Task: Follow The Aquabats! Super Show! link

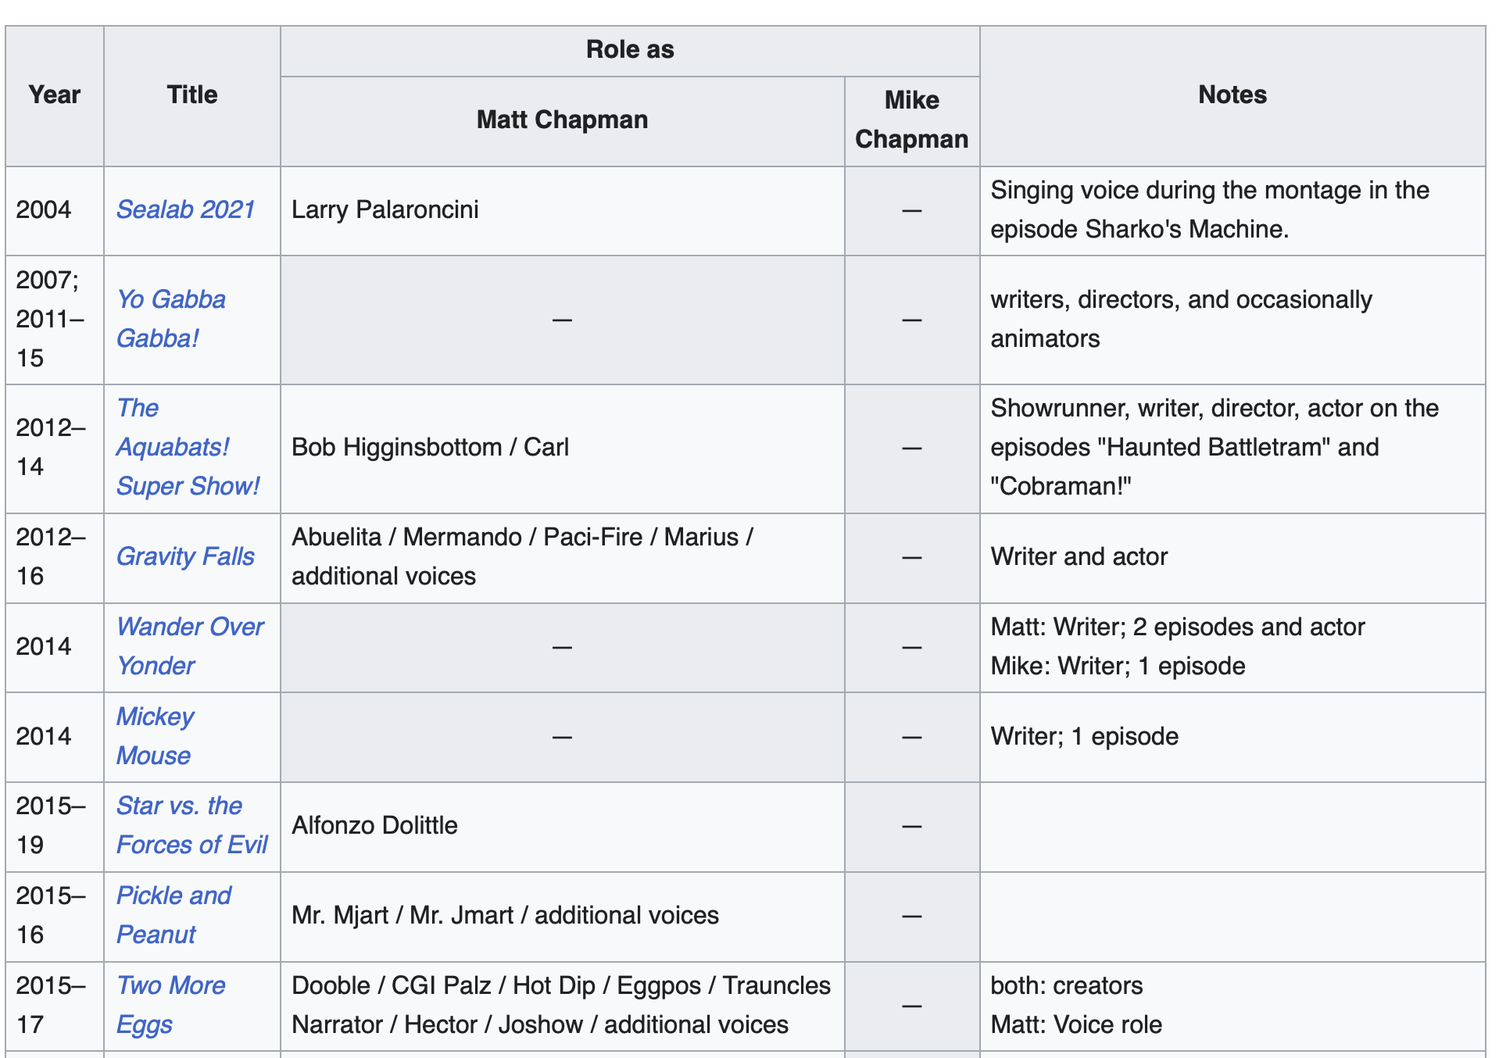Action: coord(188,447)
